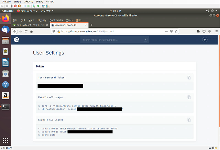Reload the current page
The height and width of the screenshot is (150, 220).
(26, 31)
